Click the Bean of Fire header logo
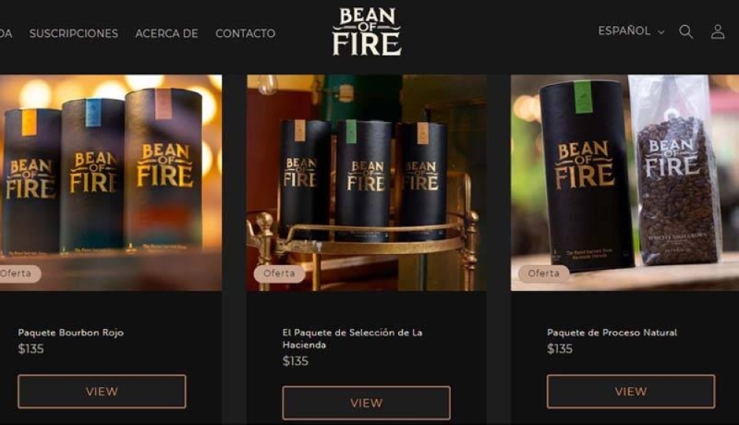Viewport: 739px width, 425px height. (367, 32)
